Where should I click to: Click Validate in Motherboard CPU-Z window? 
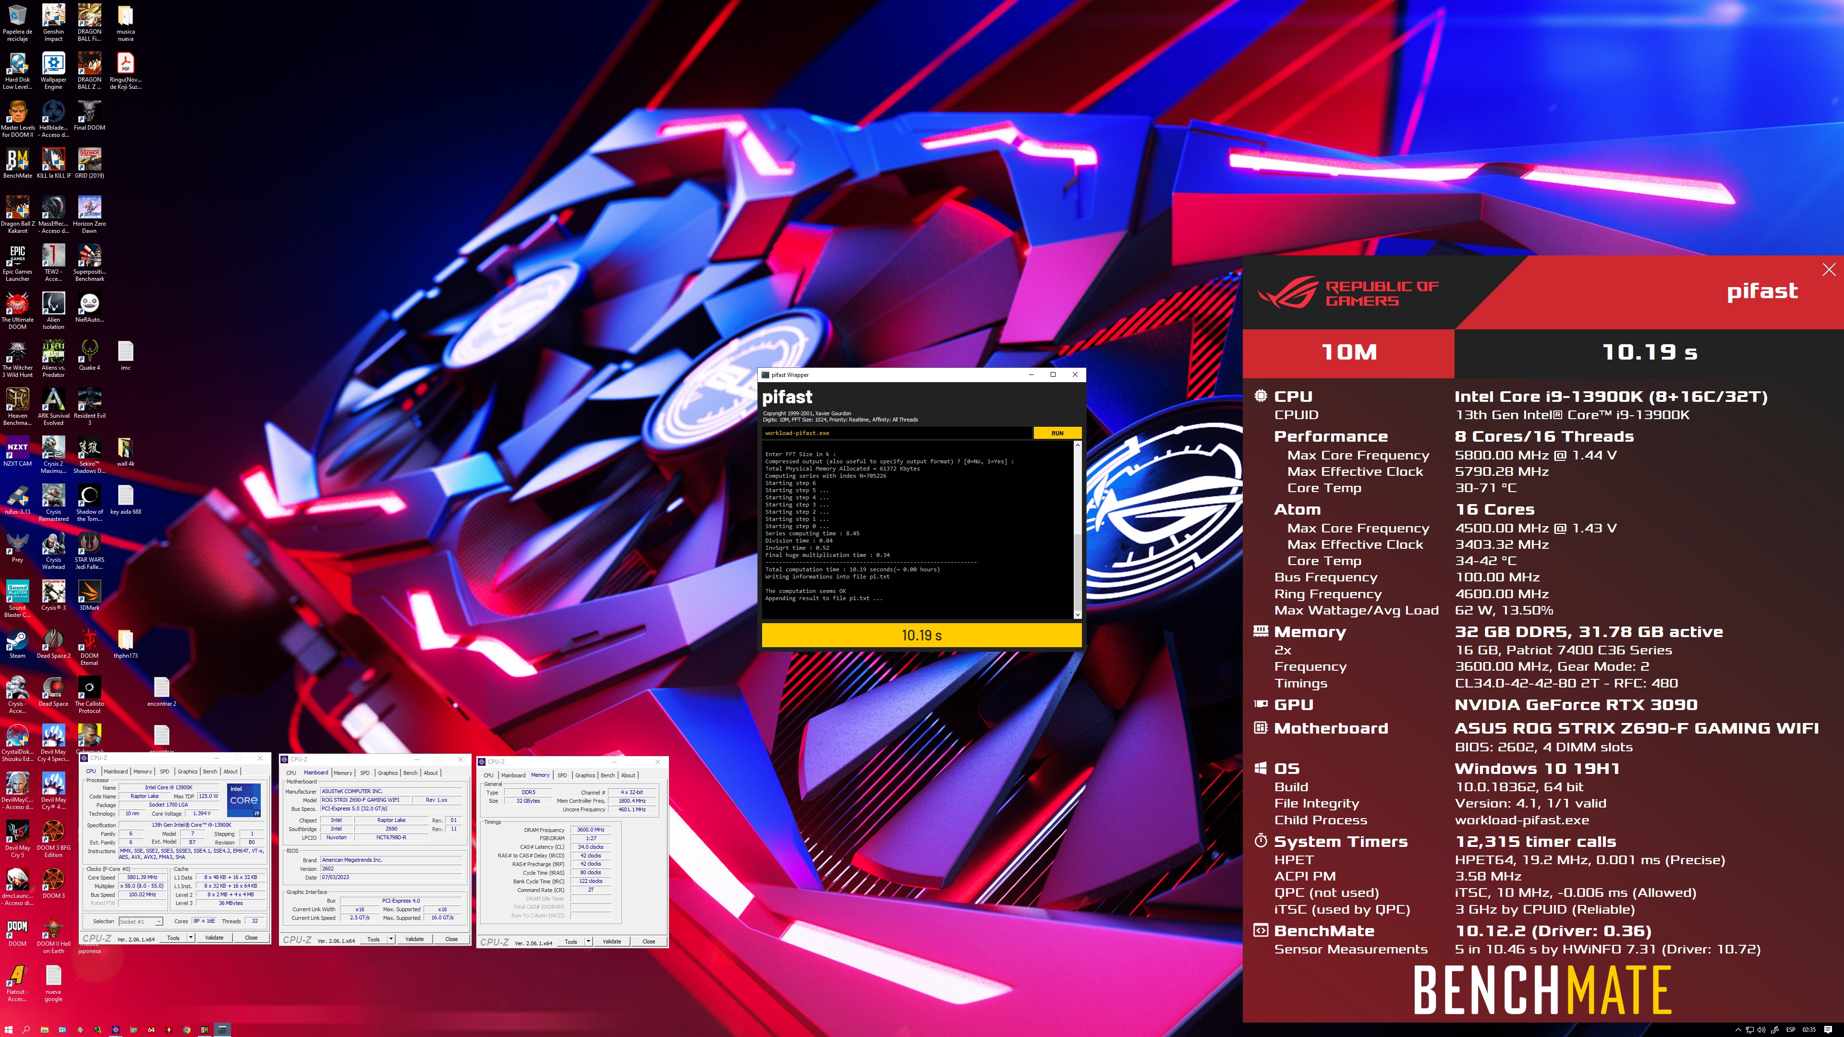[414, 939]
